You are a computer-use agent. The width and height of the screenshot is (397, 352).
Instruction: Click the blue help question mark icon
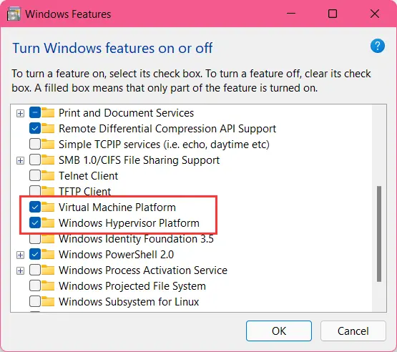point(378,46)
